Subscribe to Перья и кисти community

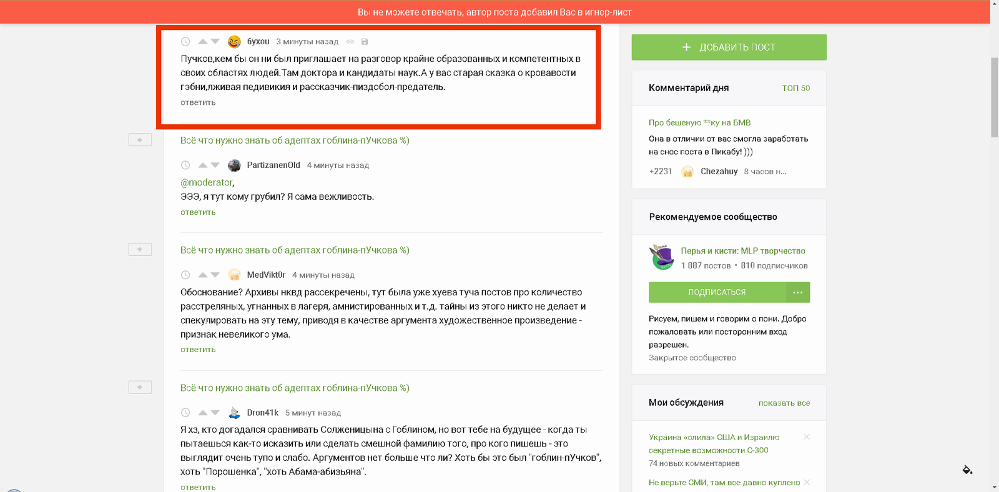coord(717,292)
